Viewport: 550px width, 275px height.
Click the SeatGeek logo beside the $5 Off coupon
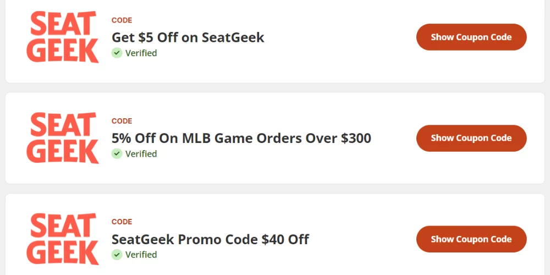[x=63, y=37]
